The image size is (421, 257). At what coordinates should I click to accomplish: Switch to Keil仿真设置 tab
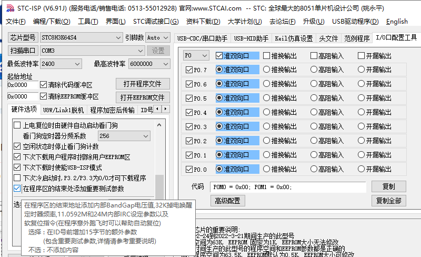click(294, 39)
